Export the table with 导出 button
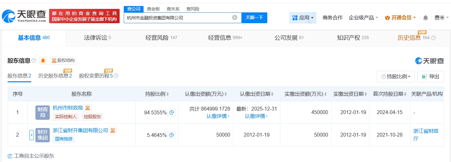Viewport: 451px width, 162px height. click(x=431, y=77)
